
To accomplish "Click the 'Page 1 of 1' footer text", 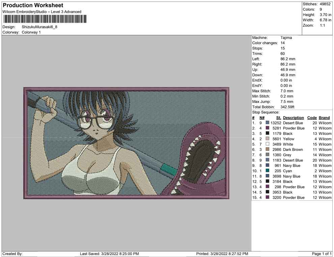I will [x=322, y=254].
